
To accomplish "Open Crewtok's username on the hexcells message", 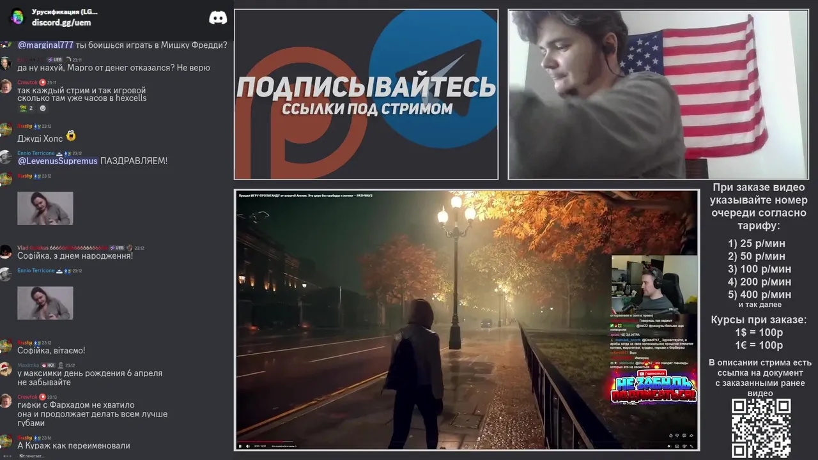I will [27, 82].
